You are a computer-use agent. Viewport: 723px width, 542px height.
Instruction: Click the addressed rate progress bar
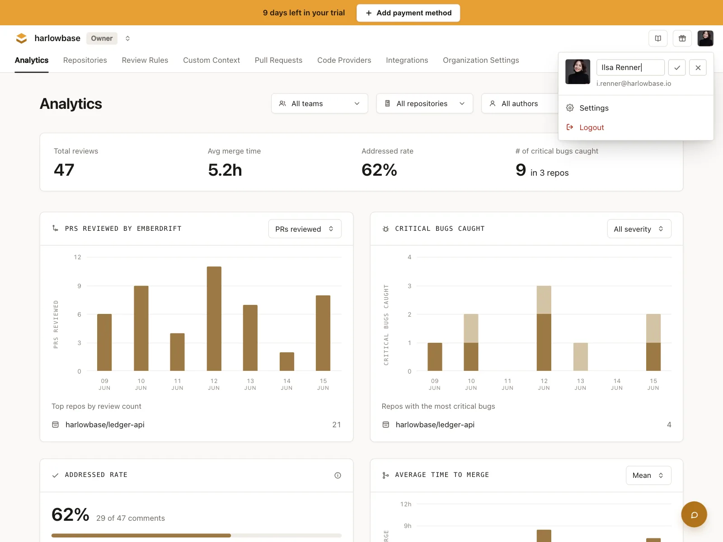pyautogui.click(x=197, y=536)
